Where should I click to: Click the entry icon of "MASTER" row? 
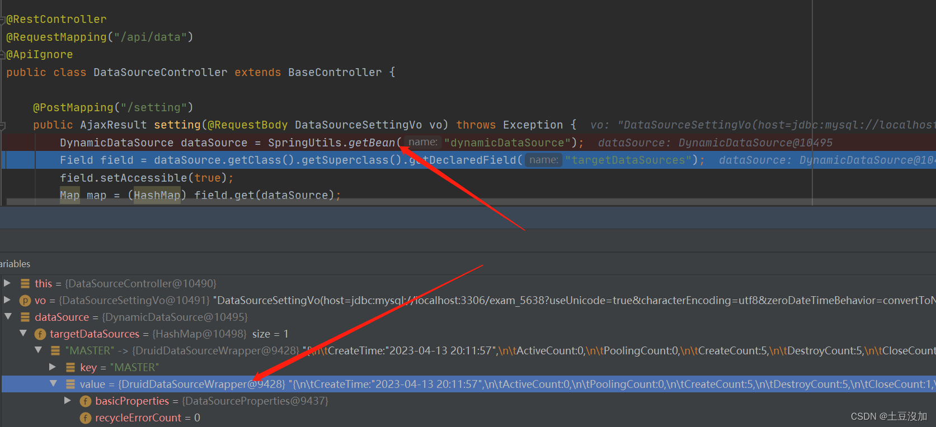click(x=55, y=350)
